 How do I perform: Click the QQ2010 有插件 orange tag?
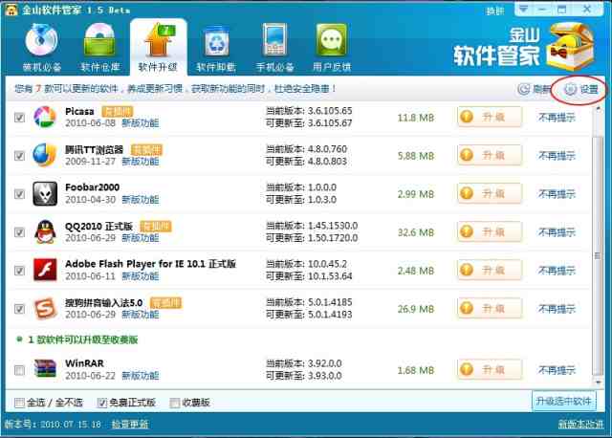[x=155, y=226]
